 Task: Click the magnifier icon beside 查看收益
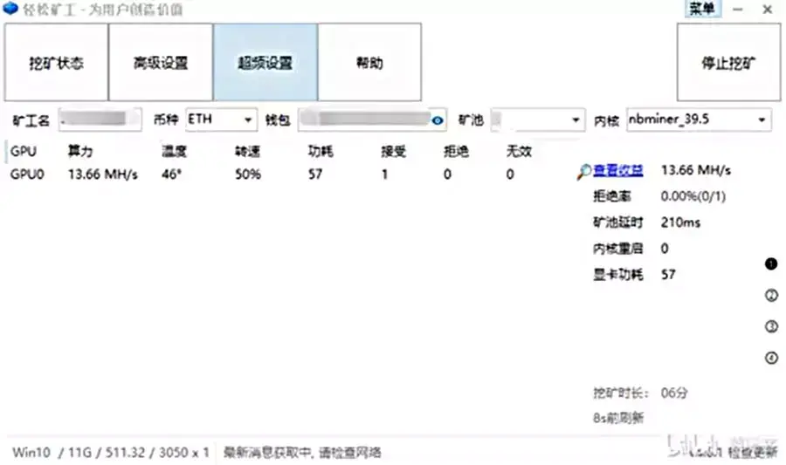pyautogui.click(x=583, y=171)
